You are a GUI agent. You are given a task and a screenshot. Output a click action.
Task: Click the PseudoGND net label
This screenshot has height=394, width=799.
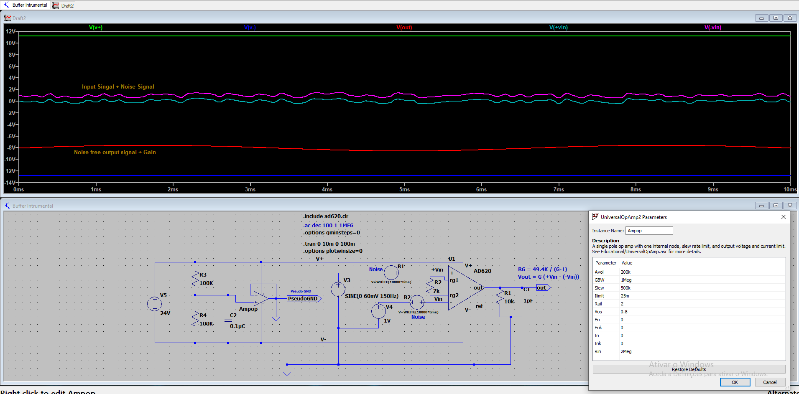point(304,299)
